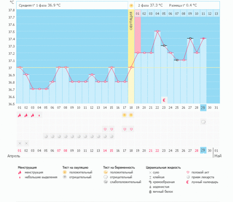Click the menstruation icon on April 01
The width and height of the screenshot is (233, 202).
(x=19, y=115)
